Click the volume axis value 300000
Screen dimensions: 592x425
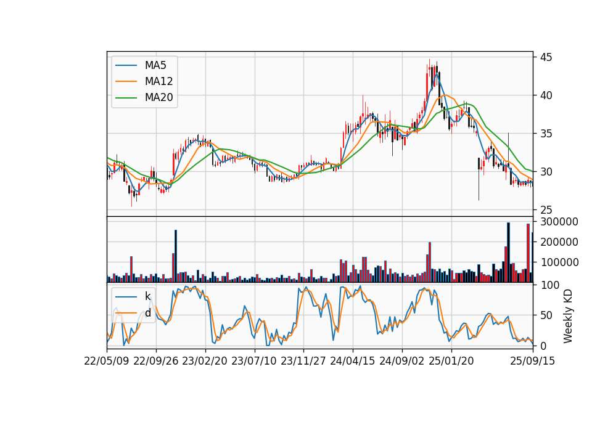559,222
